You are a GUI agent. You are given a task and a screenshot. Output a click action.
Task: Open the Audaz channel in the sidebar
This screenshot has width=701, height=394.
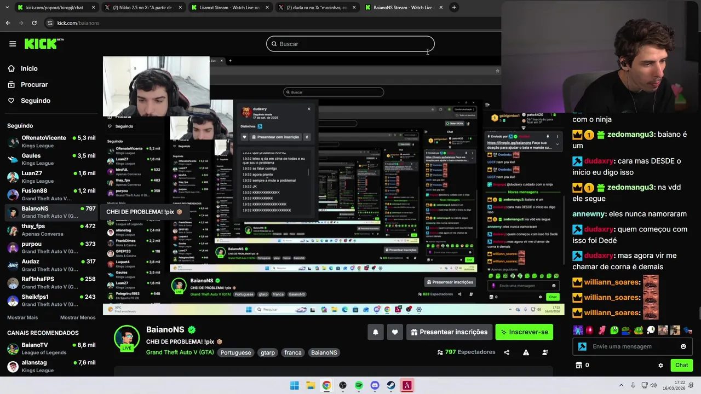coord(51,265)
